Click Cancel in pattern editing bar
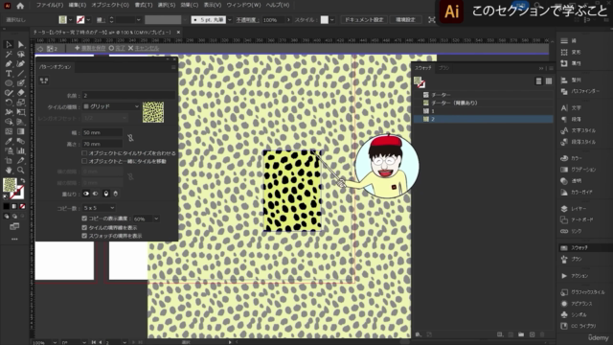613x345 pixels. (144, 48)
